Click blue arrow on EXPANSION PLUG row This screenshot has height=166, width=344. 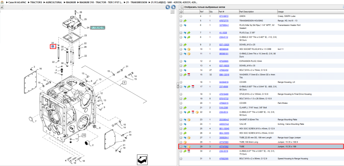point(185,61)
